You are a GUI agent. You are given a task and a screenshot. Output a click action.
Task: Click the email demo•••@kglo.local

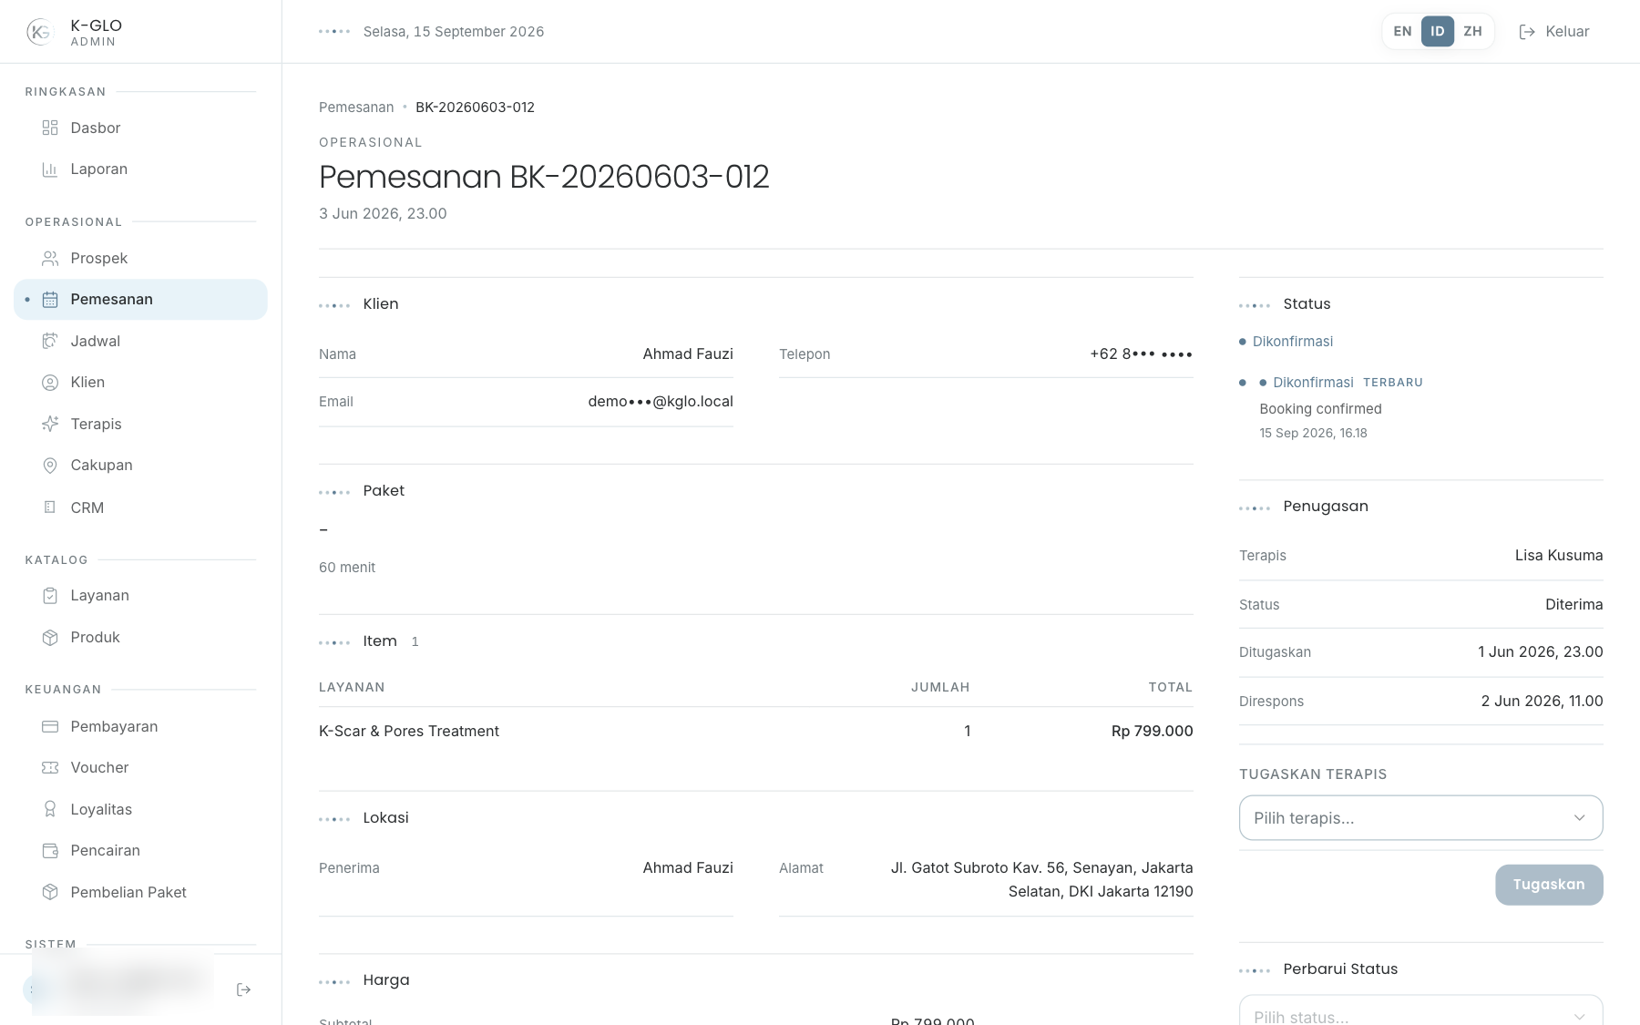point(661,402)
